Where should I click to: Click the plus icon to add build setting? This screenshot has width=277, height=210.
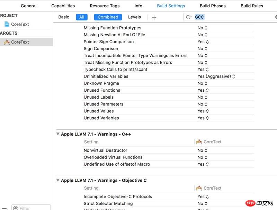[154, 17]
